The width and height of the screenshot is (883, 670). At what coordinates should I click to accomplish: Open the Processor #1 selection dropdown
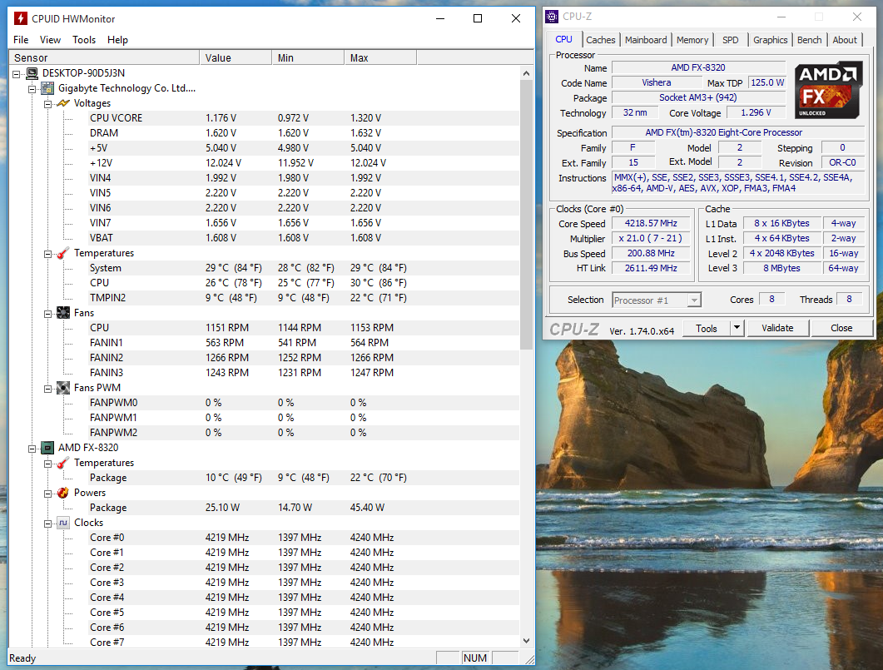tap(694, 300)
